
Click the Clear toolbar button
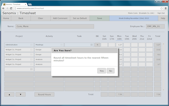(x=41, y=18)
